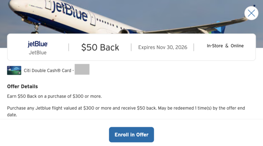Click the Offer Details heading

click(22, 86)
